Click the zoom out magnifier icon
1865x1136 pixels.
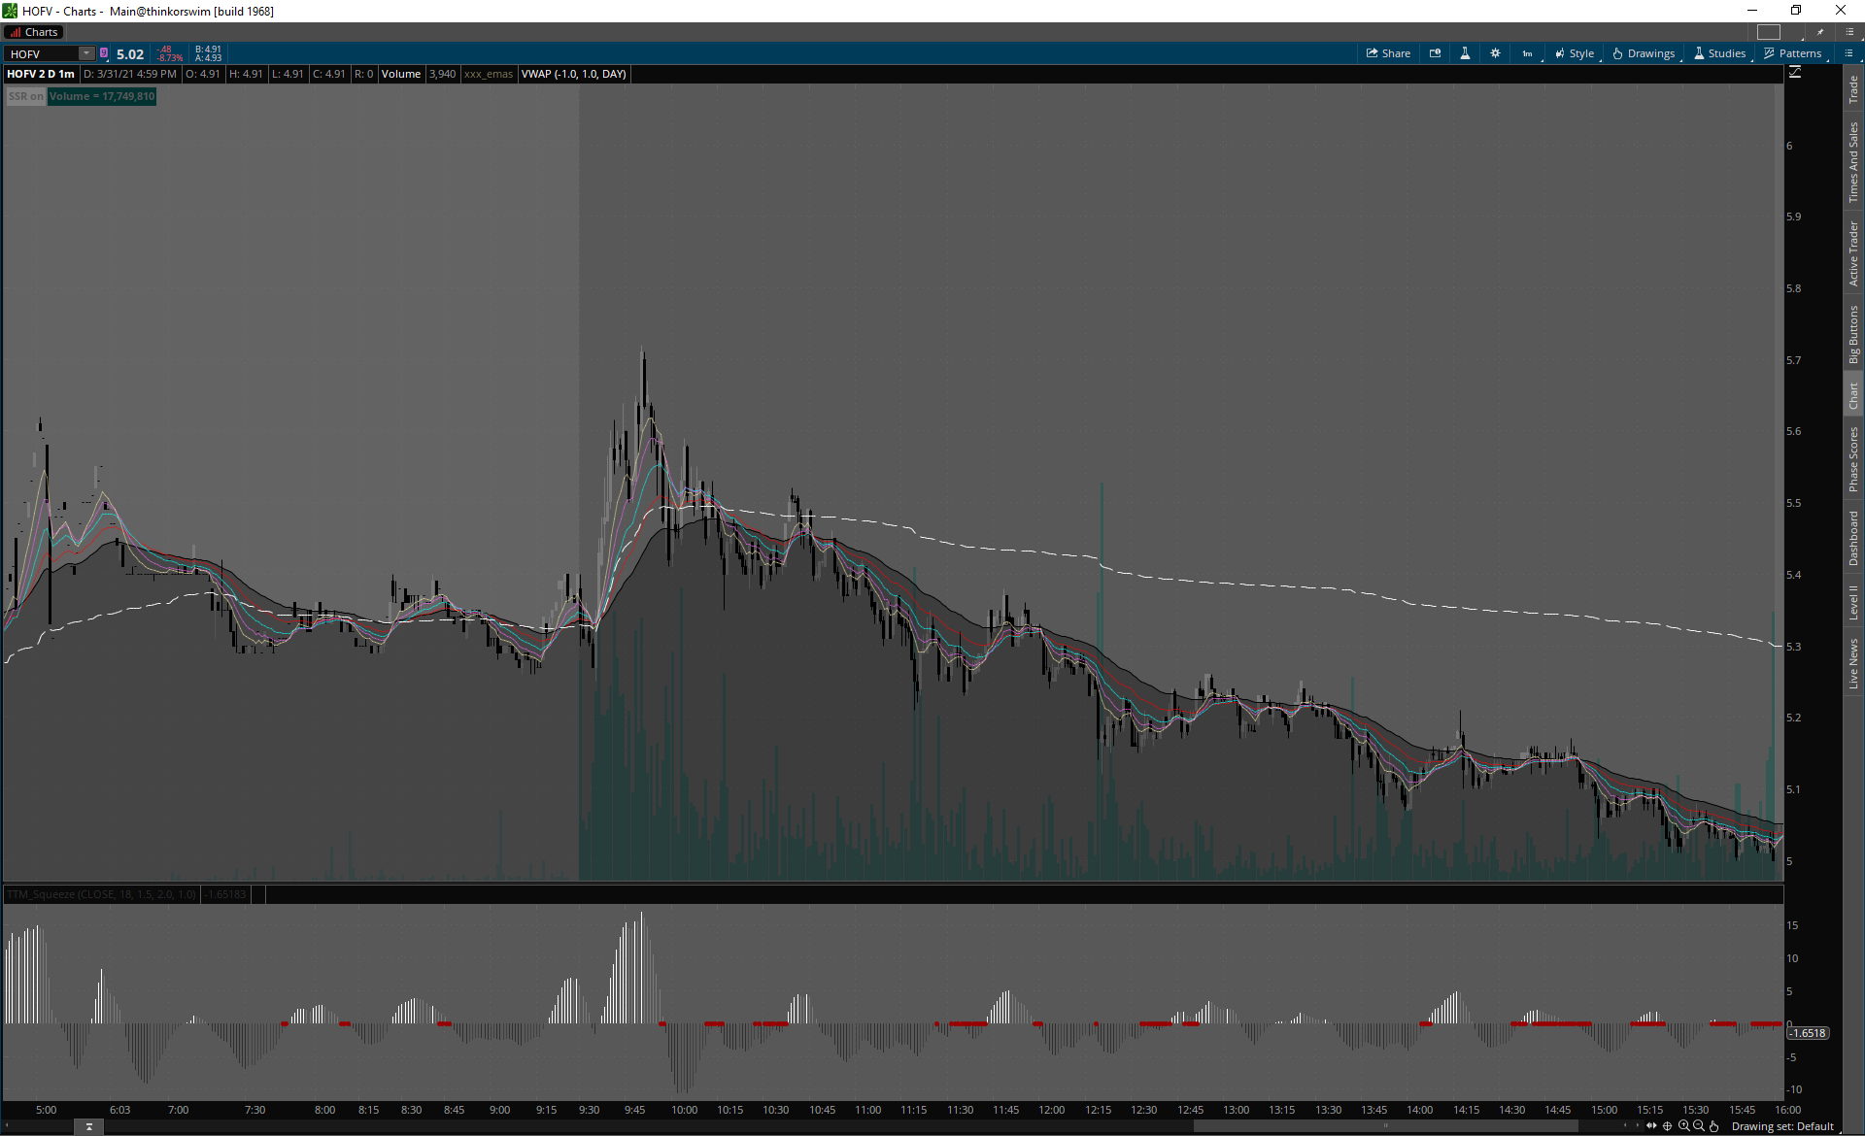[1699, 1126]
